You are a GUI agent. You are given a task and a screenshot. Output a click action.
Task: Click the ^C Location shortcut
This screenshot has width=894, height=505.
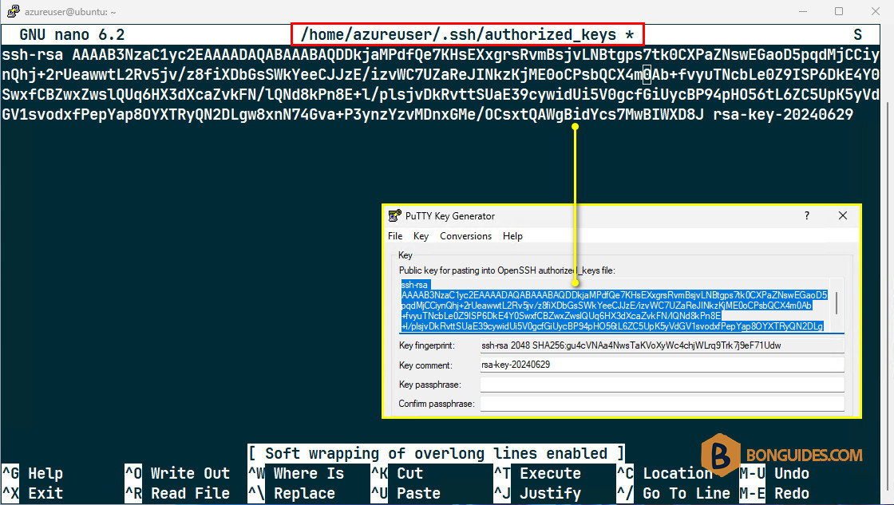tap(665, 473)
